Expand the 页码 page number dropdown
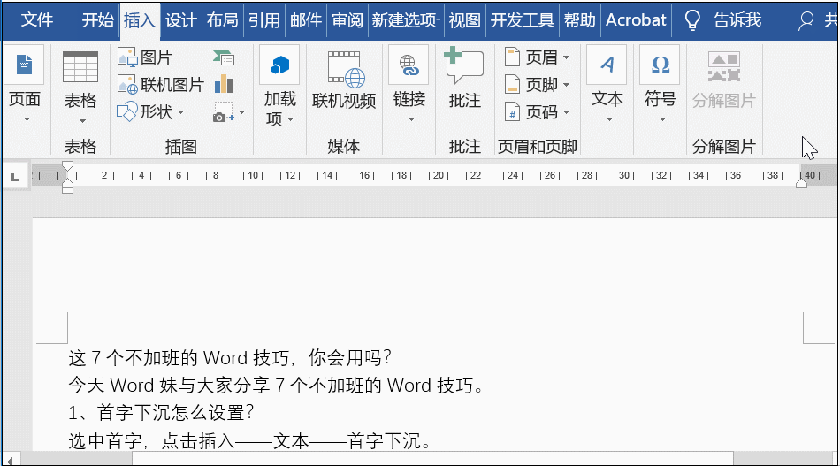Viewport: 840px width, 466px height. pyautogui.click(x=566, y=112)
